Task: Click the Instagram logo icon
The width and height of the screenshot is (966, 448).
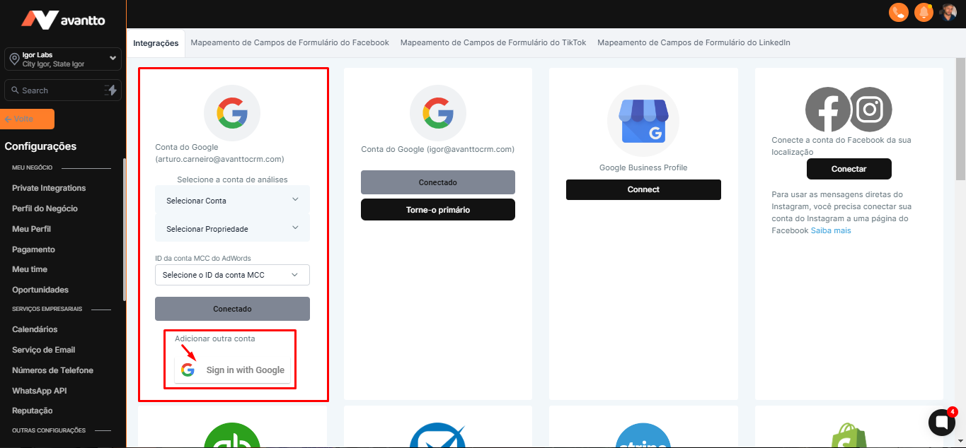Action: tap(870, 110)
